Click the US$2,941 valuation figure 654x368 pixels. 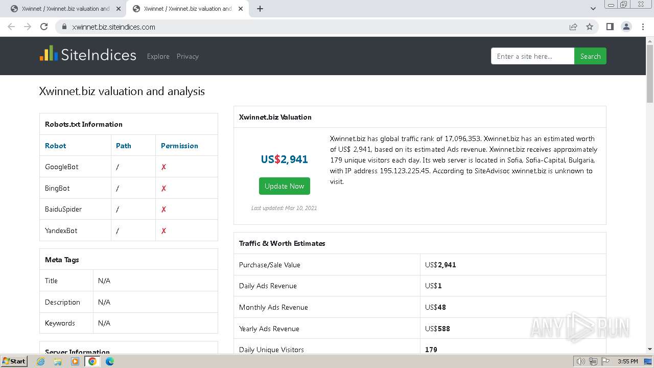pyautogui.click(x=284, y=159)
